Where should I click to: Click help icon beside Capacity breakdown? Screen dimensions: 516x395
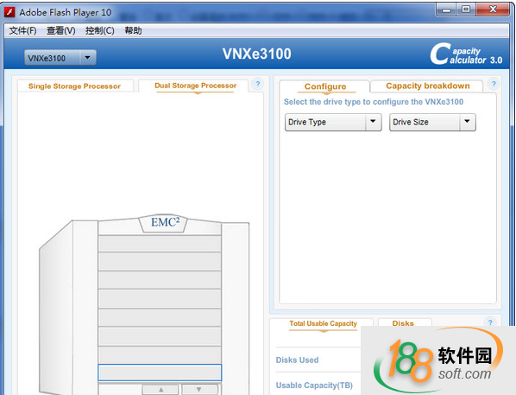point(494,84)
